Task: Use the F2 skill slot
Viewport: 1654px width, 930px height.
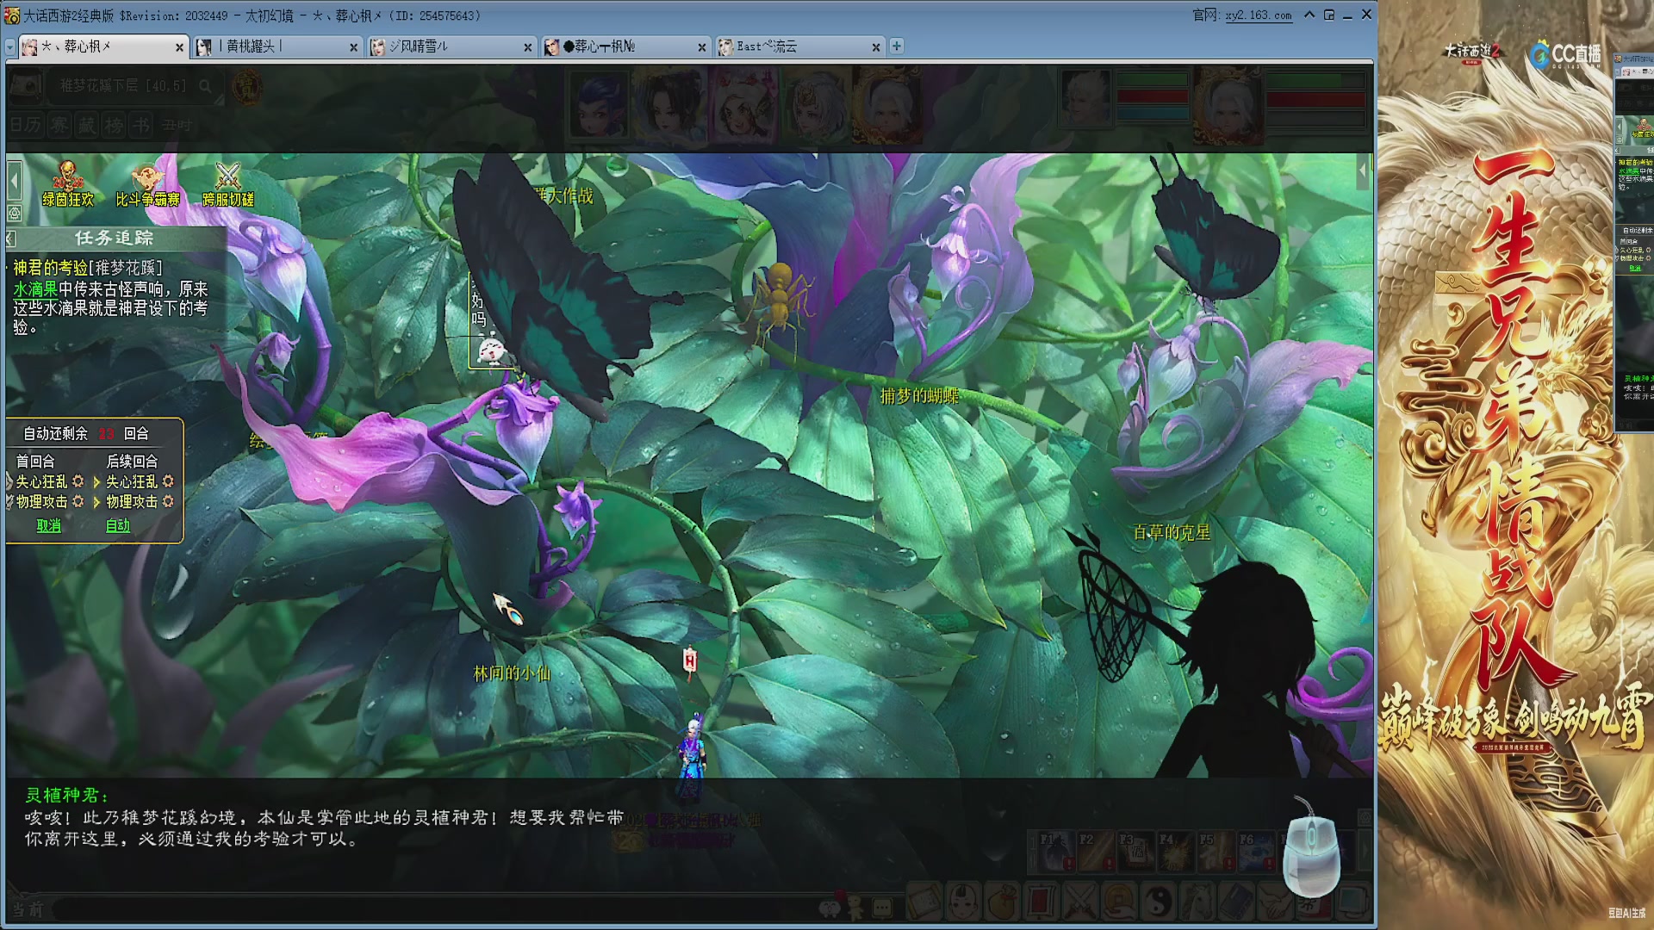Action: coord(1095,850)
